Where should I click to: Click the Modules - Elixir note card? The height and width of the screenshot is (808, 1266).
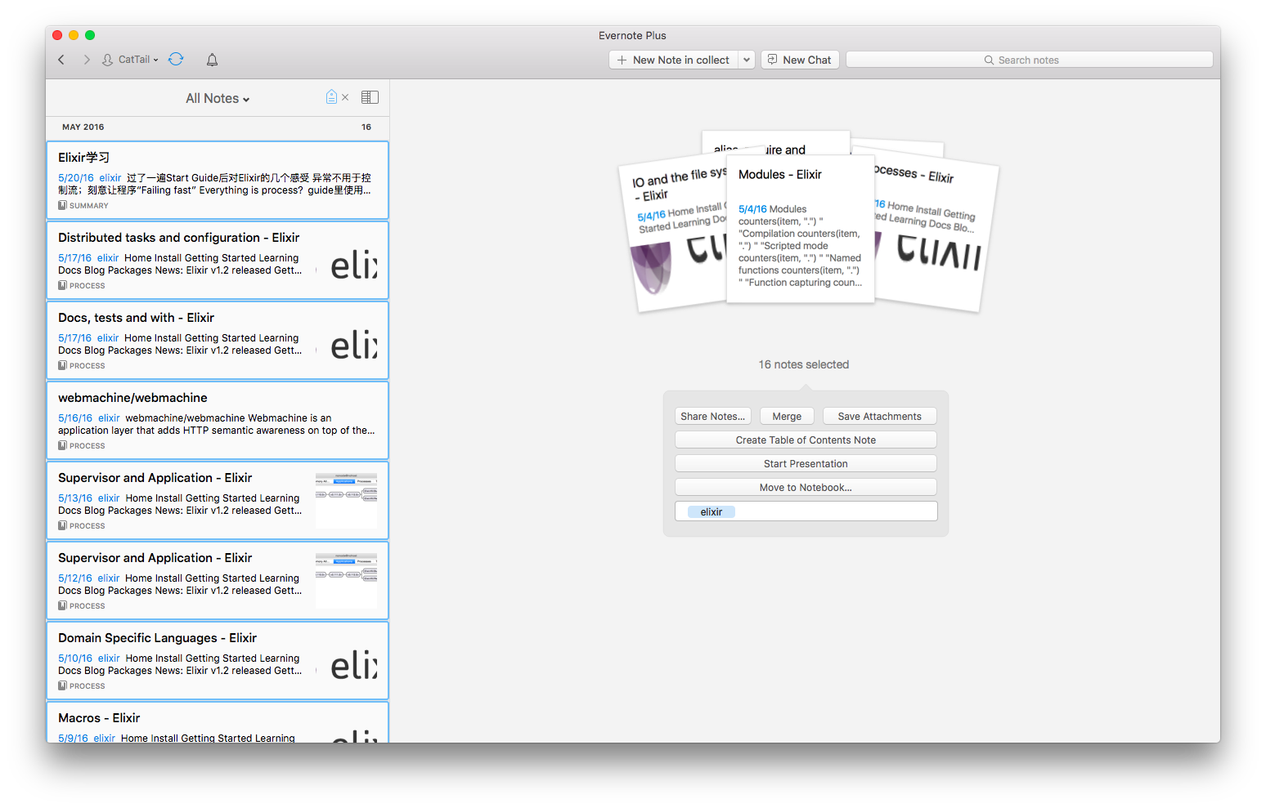pyautogui.click(x=801, y=229)
